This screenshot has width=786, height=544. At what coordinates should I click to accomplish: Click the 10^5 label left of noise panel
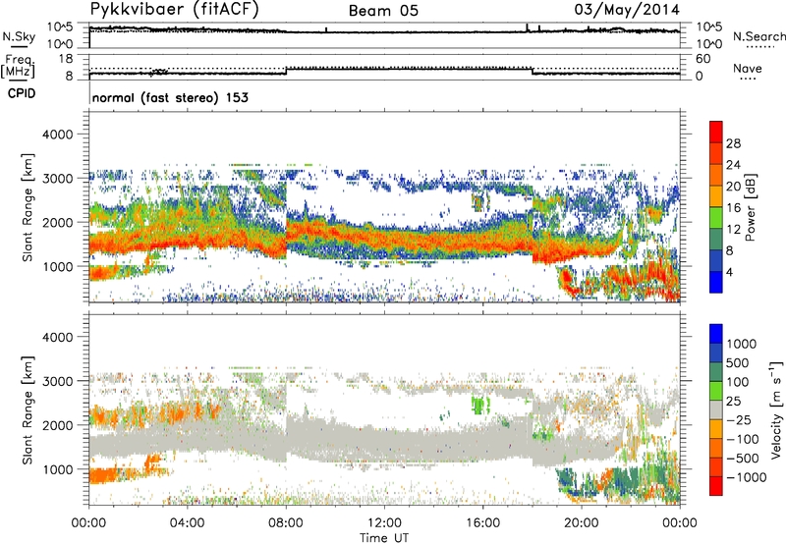pos(60,27)
